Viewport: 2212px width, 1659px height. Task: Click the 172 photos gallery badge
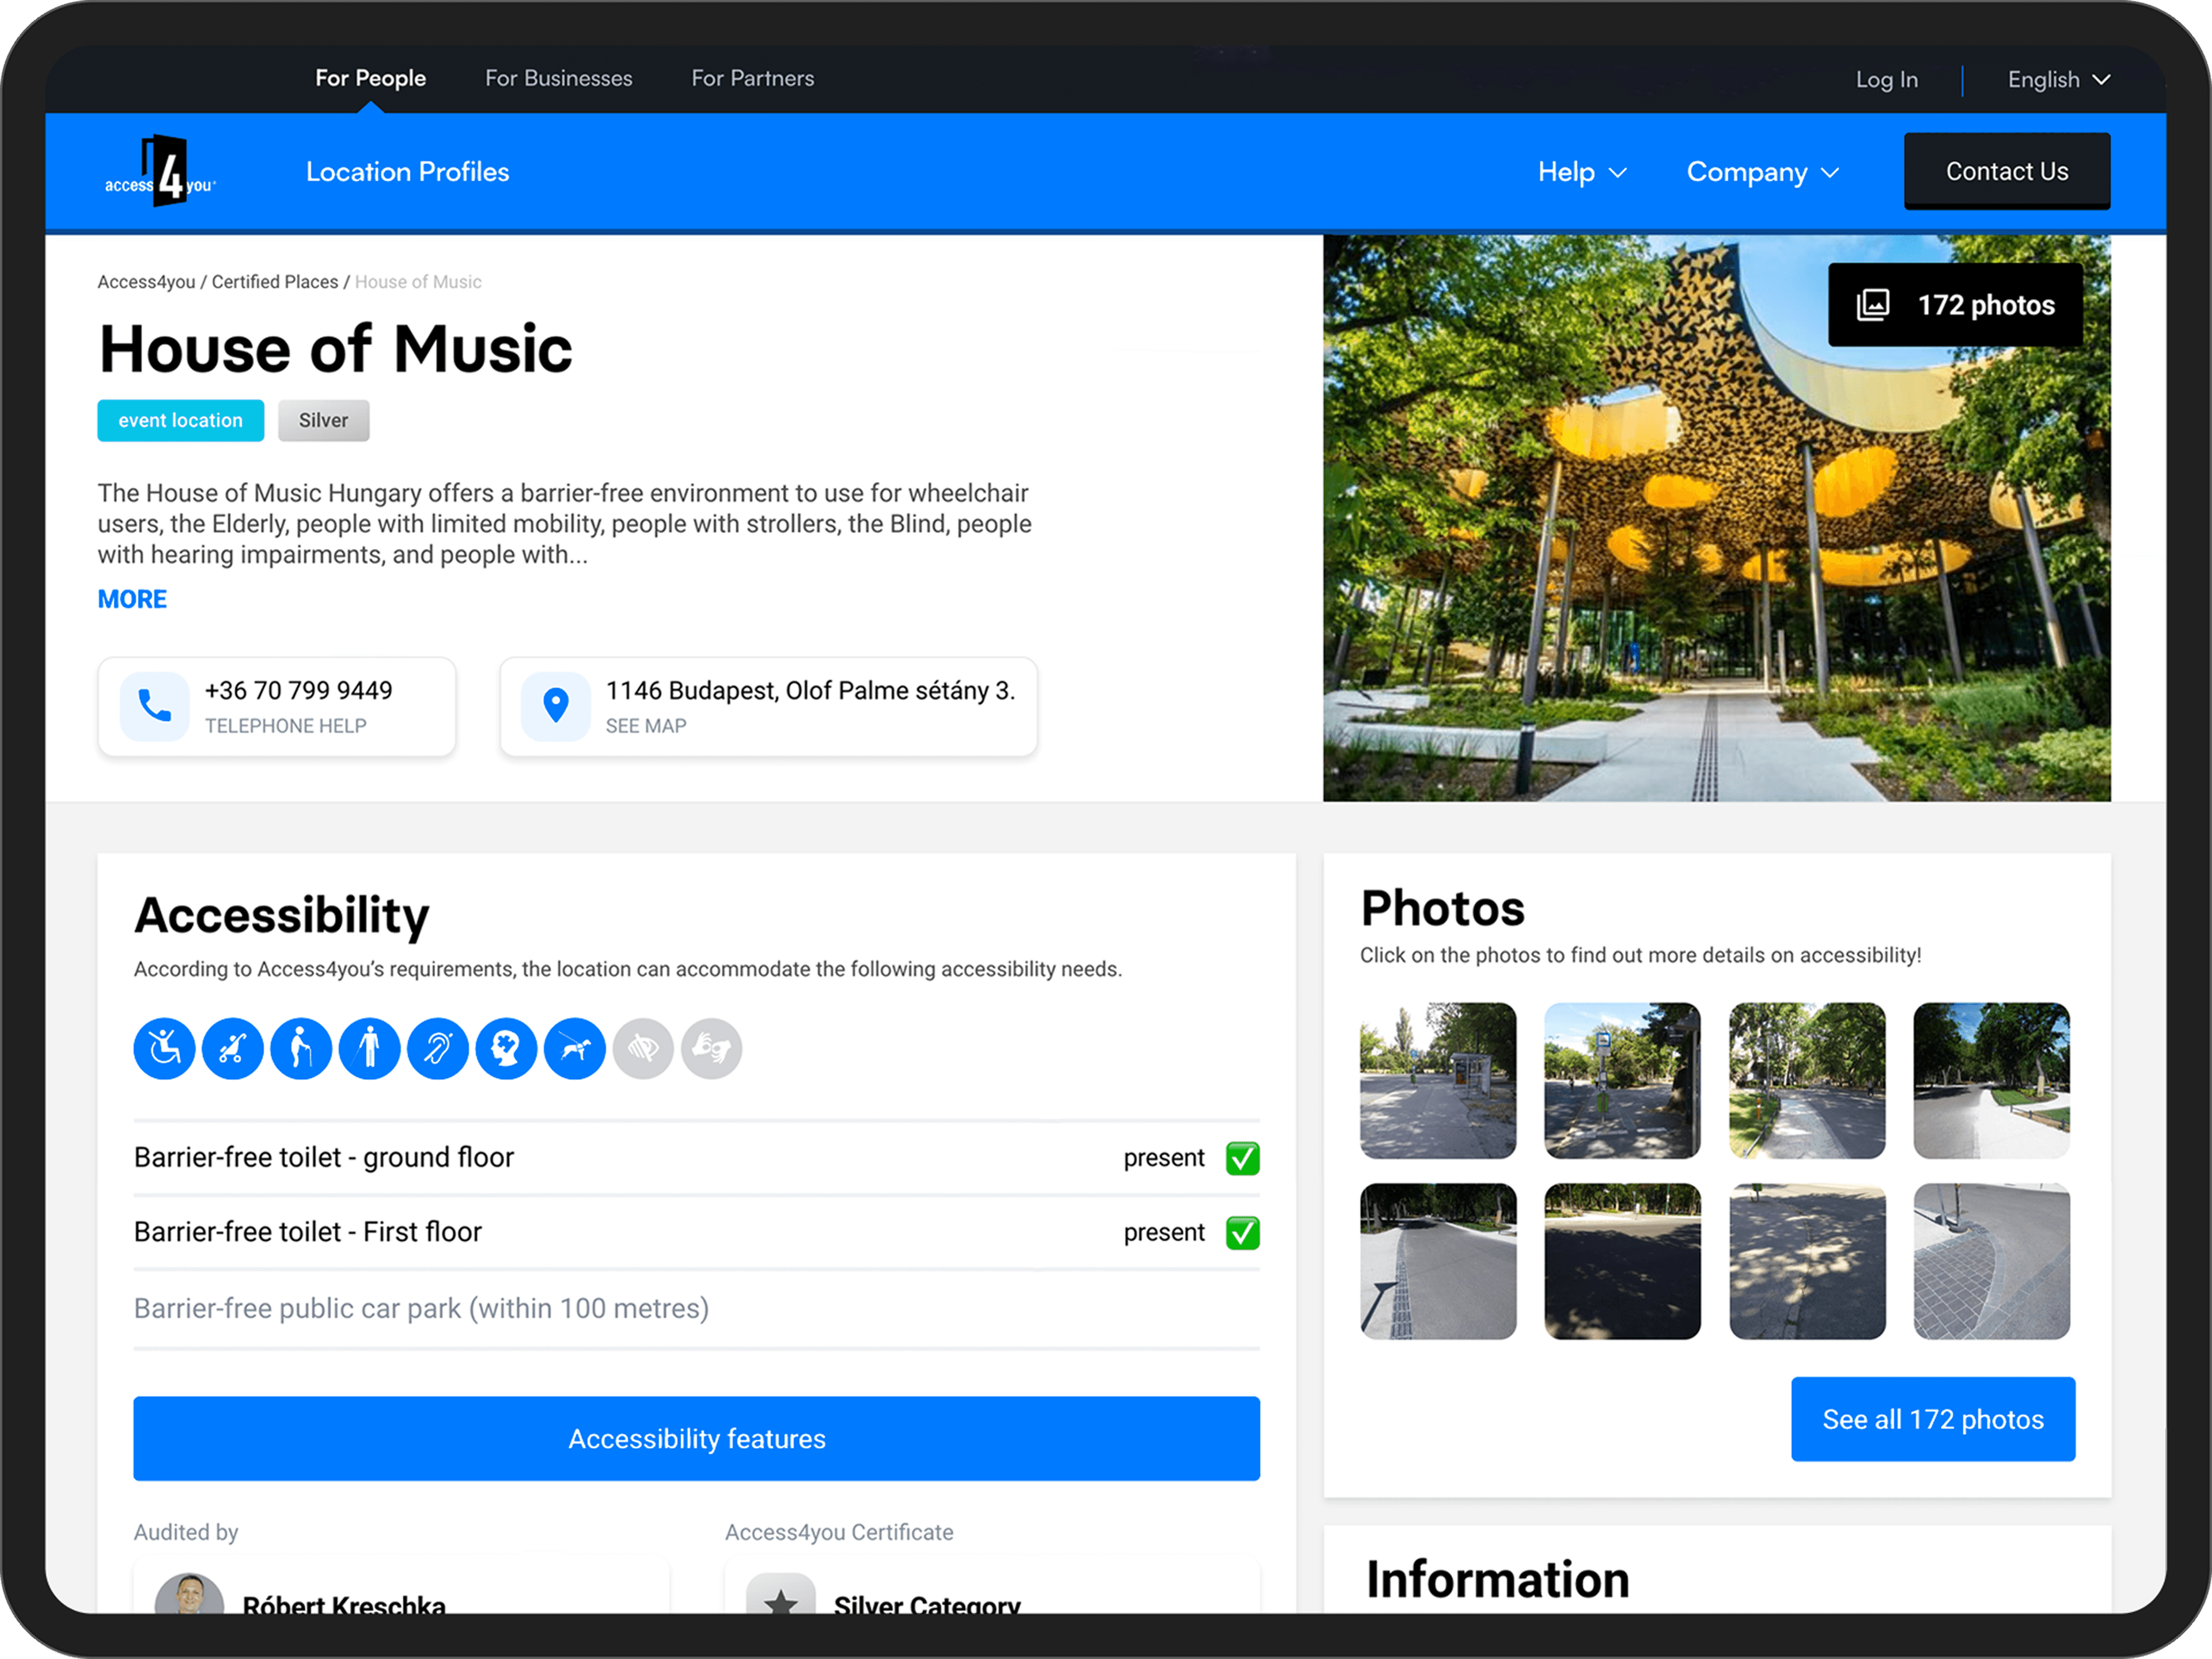[1955, 305]
